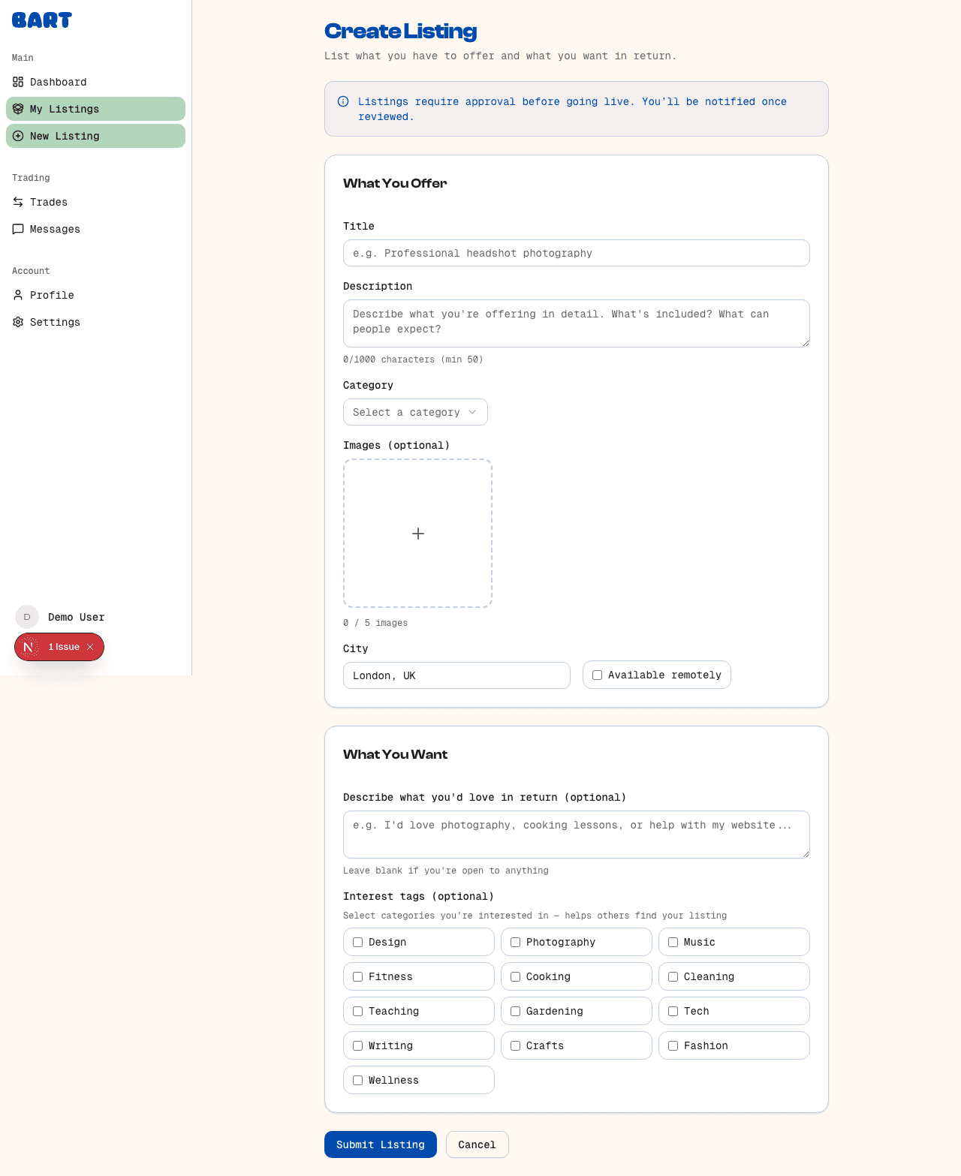Viewport: 961px width, 1176px height.
Task: Open Messages with the chat icon
Action: 18,229
